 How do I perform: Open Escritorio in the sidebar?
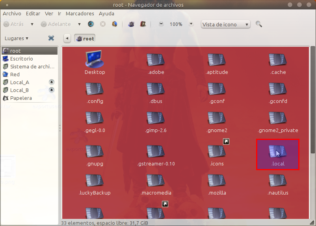(30, 59)
